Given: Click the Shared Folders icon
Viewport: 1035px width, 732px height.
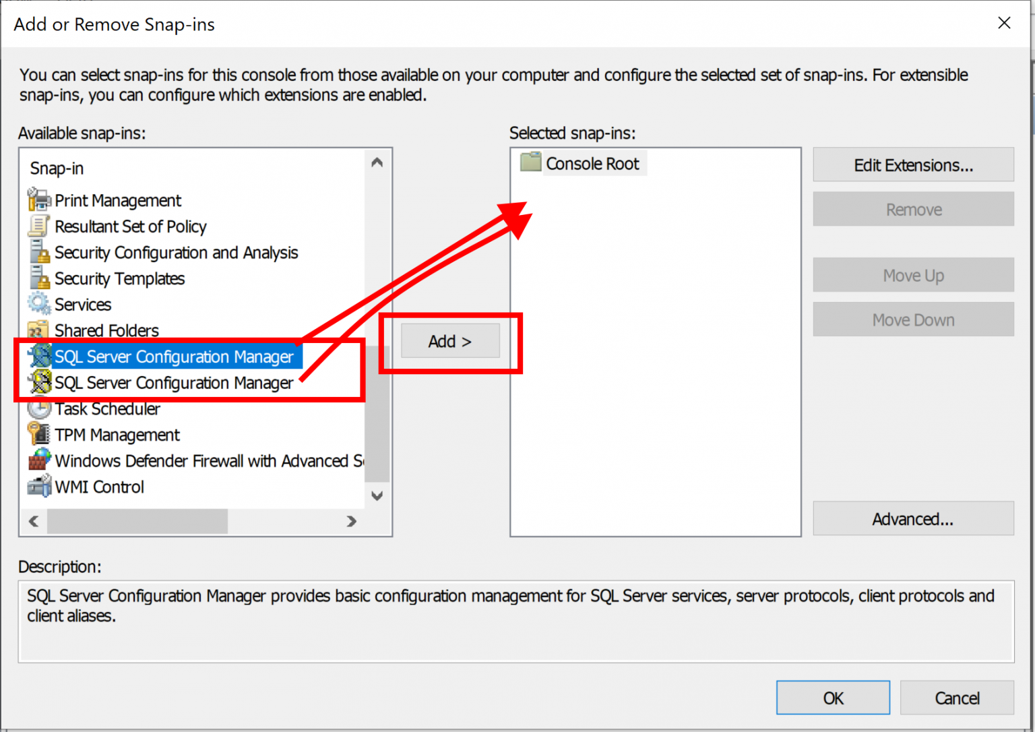Looking at the screenshot, I should click(x=38, y=330).
